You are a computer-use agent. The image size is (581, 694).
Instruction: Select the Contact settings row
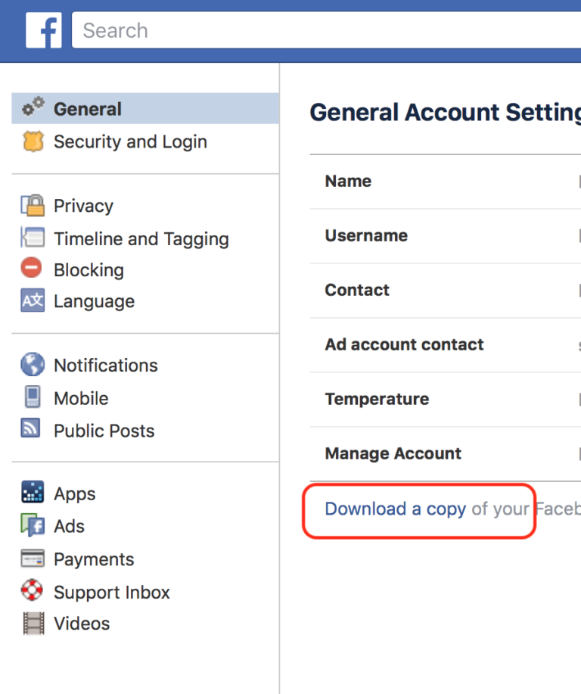[x=445, y=291]
